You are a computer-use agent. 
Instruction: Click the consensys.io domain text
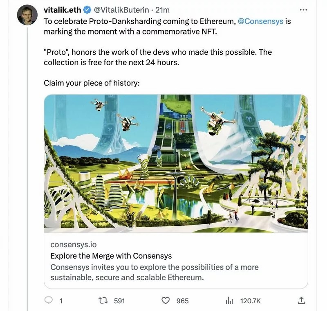pos(74,244)
